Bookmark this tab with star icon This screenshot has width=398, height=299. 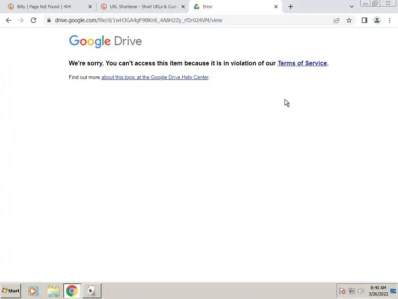point(349,20)
